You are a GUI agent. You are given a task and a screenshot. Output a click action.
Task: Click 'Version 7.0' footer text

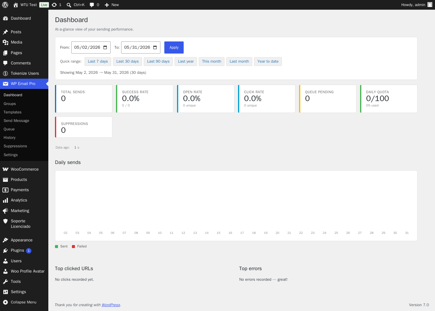point(419,305)
